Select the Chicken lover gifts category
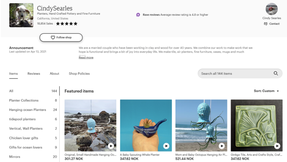The image size is (287, 162). click(33, 138)
